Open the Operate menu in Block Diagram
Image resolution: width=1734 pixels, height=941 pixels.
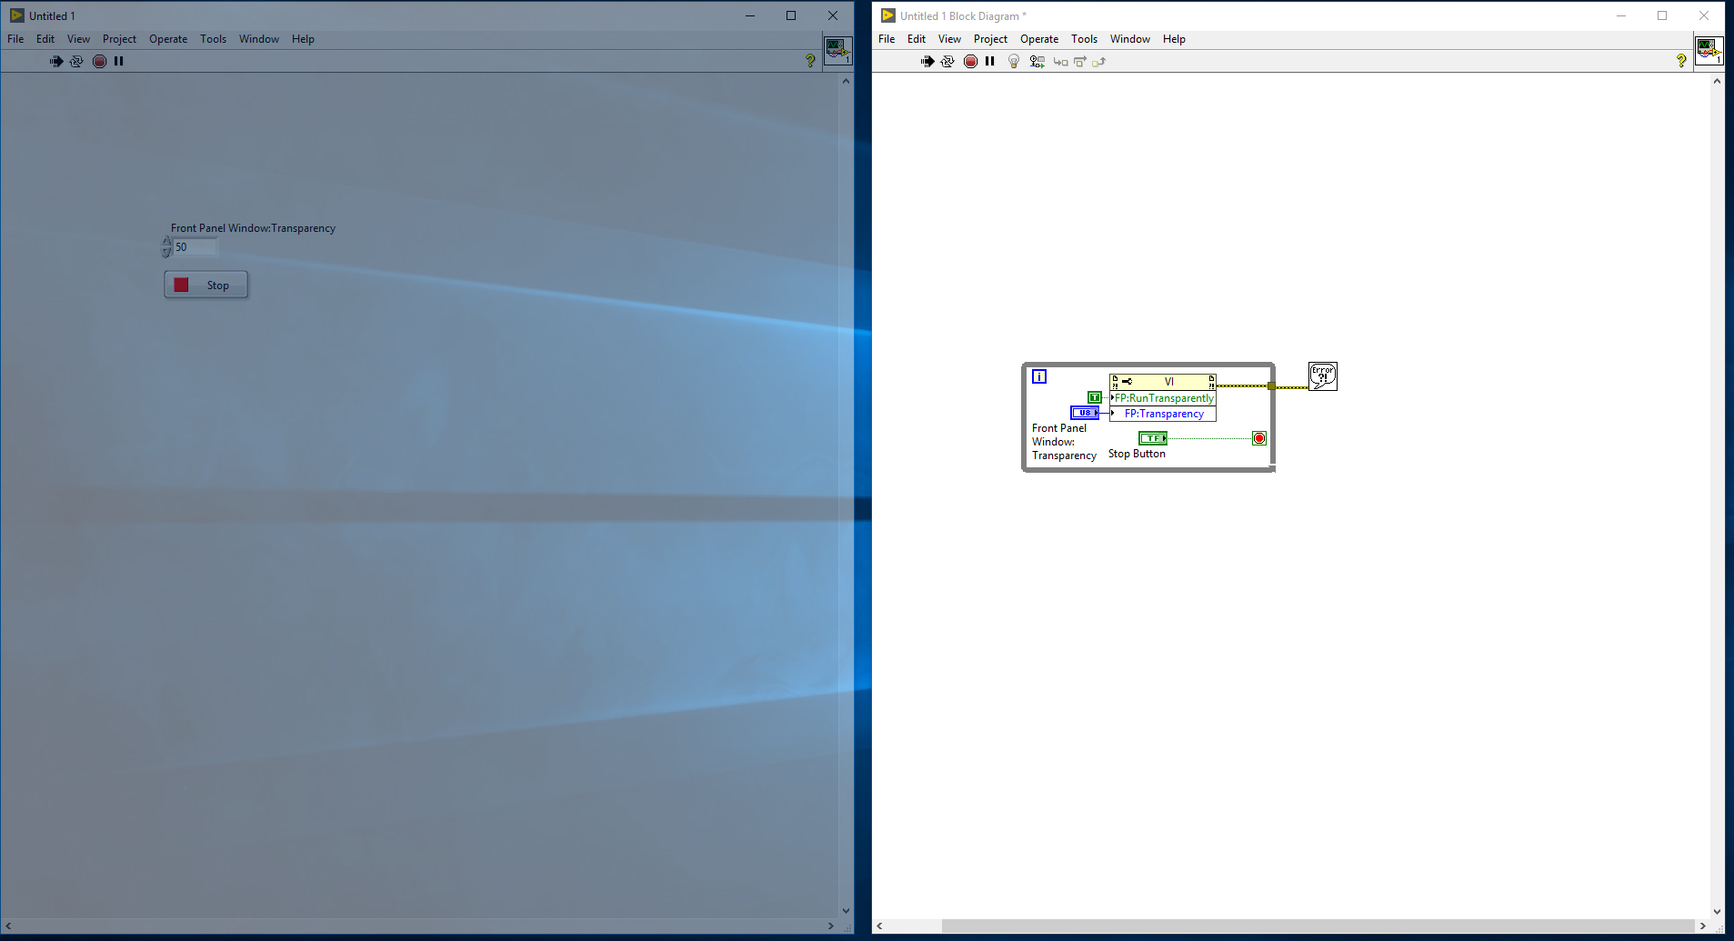pos(1038,39)
